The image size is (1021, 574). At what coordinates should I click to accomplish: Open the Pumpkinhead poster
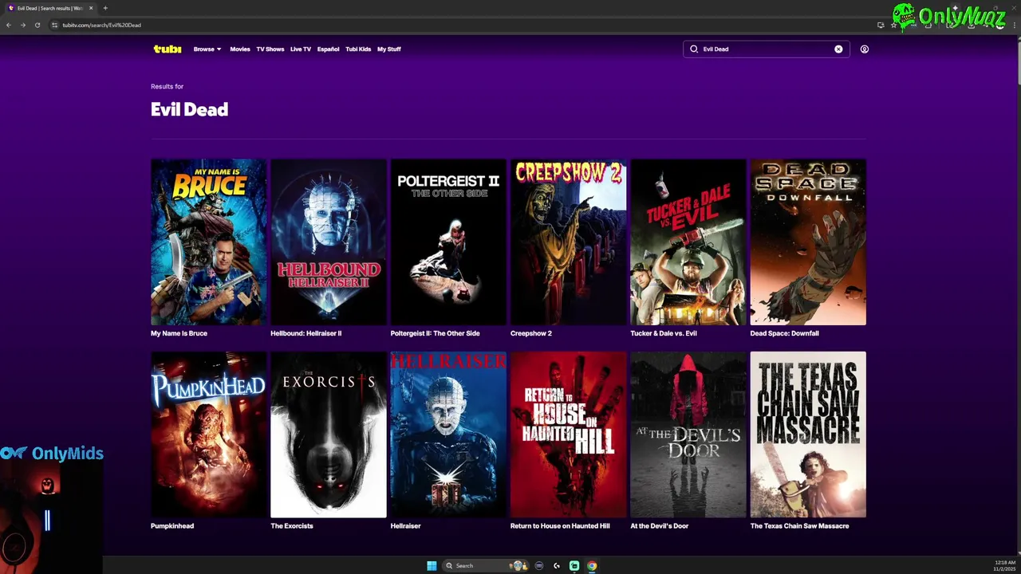209,434
